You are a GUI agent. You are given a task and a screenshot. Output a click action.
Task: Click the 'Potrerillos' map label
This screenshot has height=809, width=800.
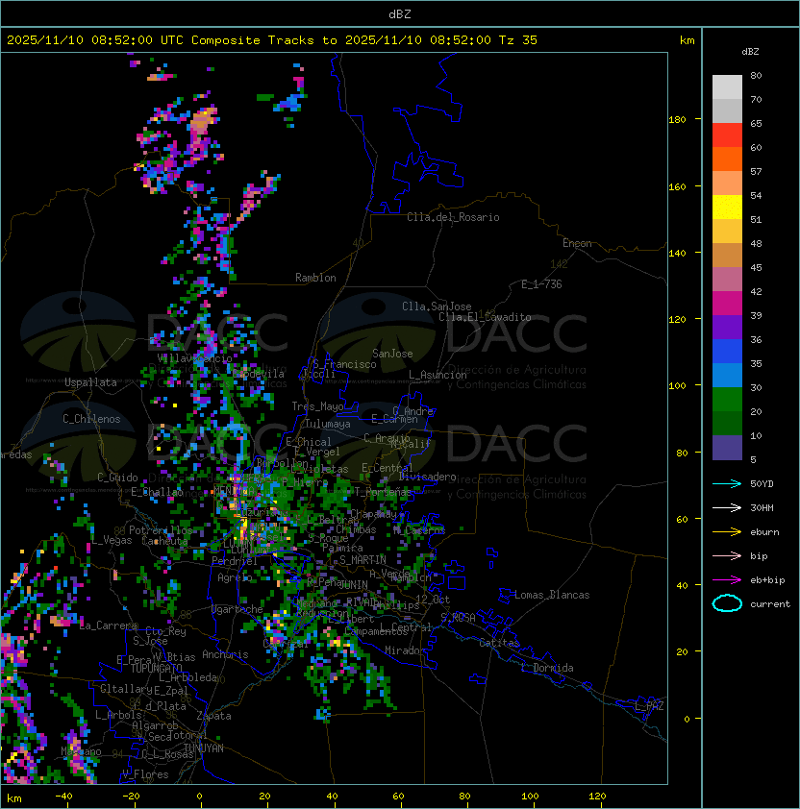[x=161, y=530]
